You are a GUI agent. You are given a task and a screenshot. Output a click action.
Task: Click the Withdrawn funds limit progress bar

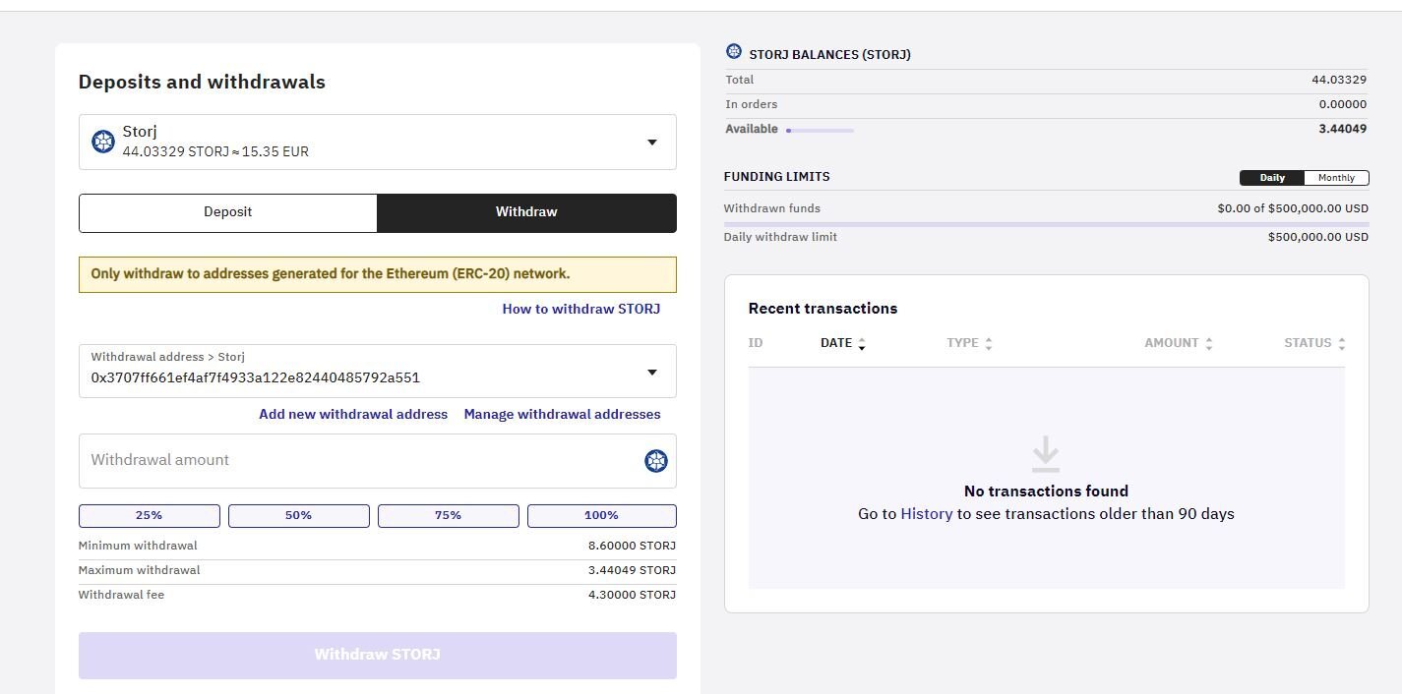click(1046, 224)
